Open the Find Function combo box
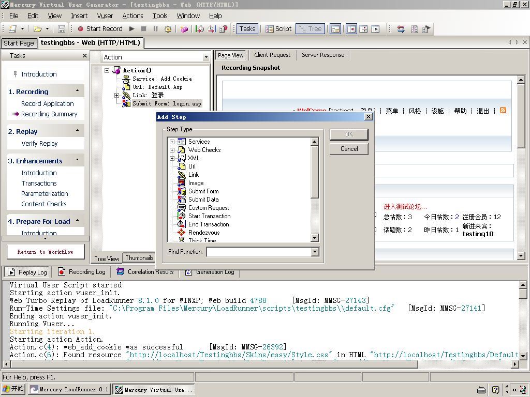530x397 pixels. pyautogui.click(x=315, y=252)
